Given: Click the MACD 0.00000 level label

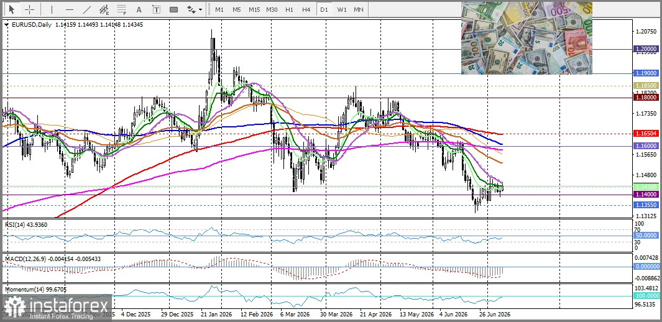Looking at the screenshot, I should (x=647, y=267).
